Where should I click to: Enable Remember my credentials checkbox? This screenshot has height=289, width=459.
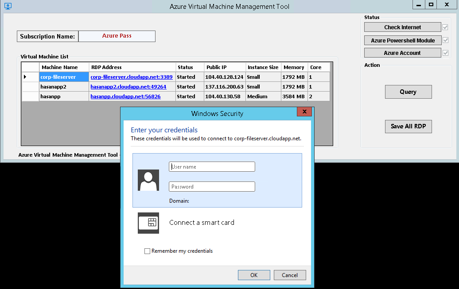point(147,251)
